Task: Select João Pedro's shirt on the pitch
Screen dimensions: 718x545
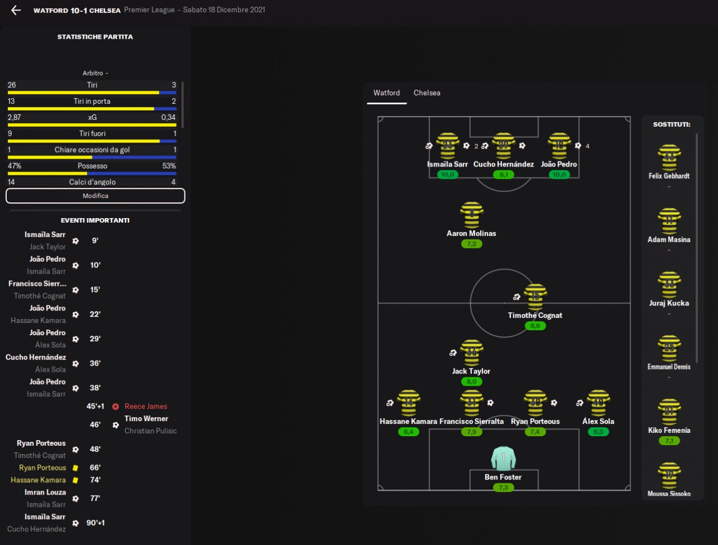Action: (559, 146)
